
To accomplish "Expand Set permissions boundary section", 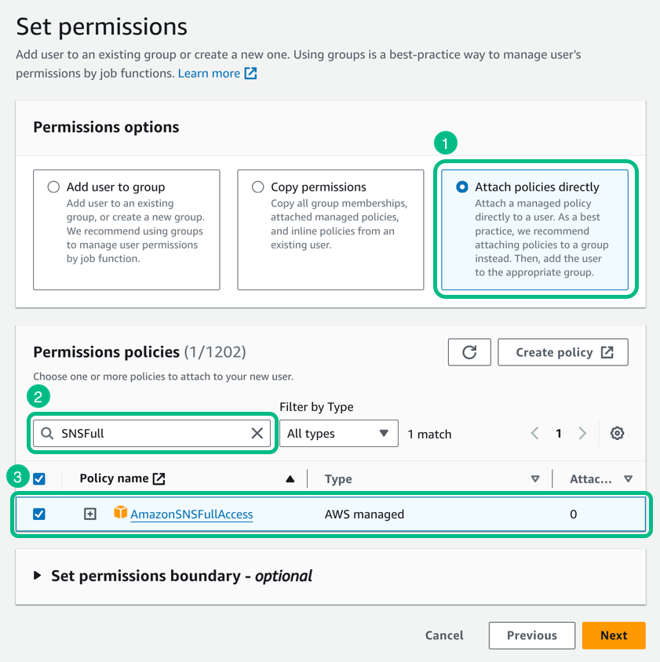I will pyautogui.click(x=38, y=576).
